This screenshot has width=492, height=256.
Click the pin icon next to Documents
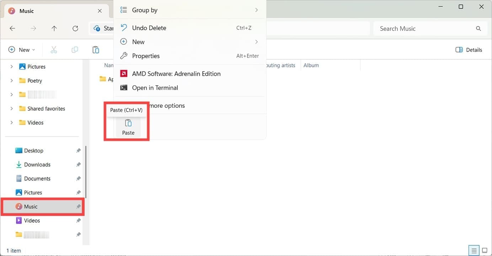78,178
